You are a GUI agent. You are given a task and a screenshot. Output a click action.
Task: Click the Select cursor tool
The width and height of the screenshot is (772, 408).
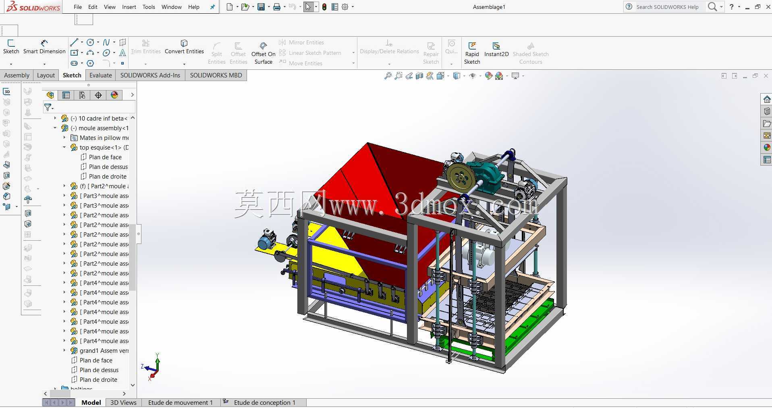point(308,7)
